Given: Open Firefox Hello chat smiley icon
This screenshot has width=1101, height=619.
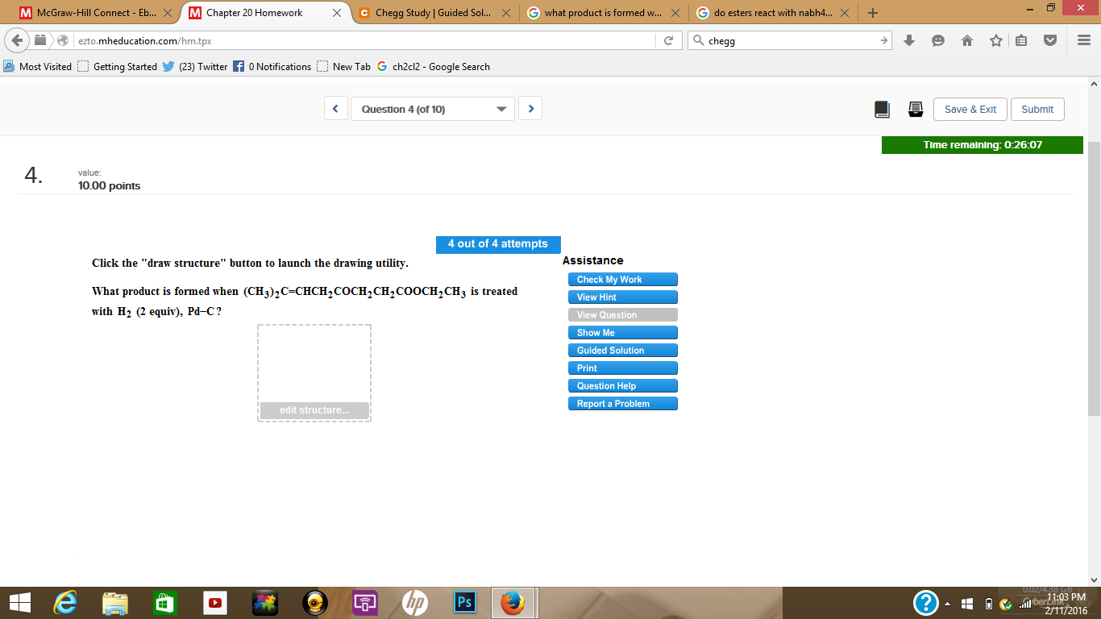Looking at the screenshot, I should click(x=937, y=39).
